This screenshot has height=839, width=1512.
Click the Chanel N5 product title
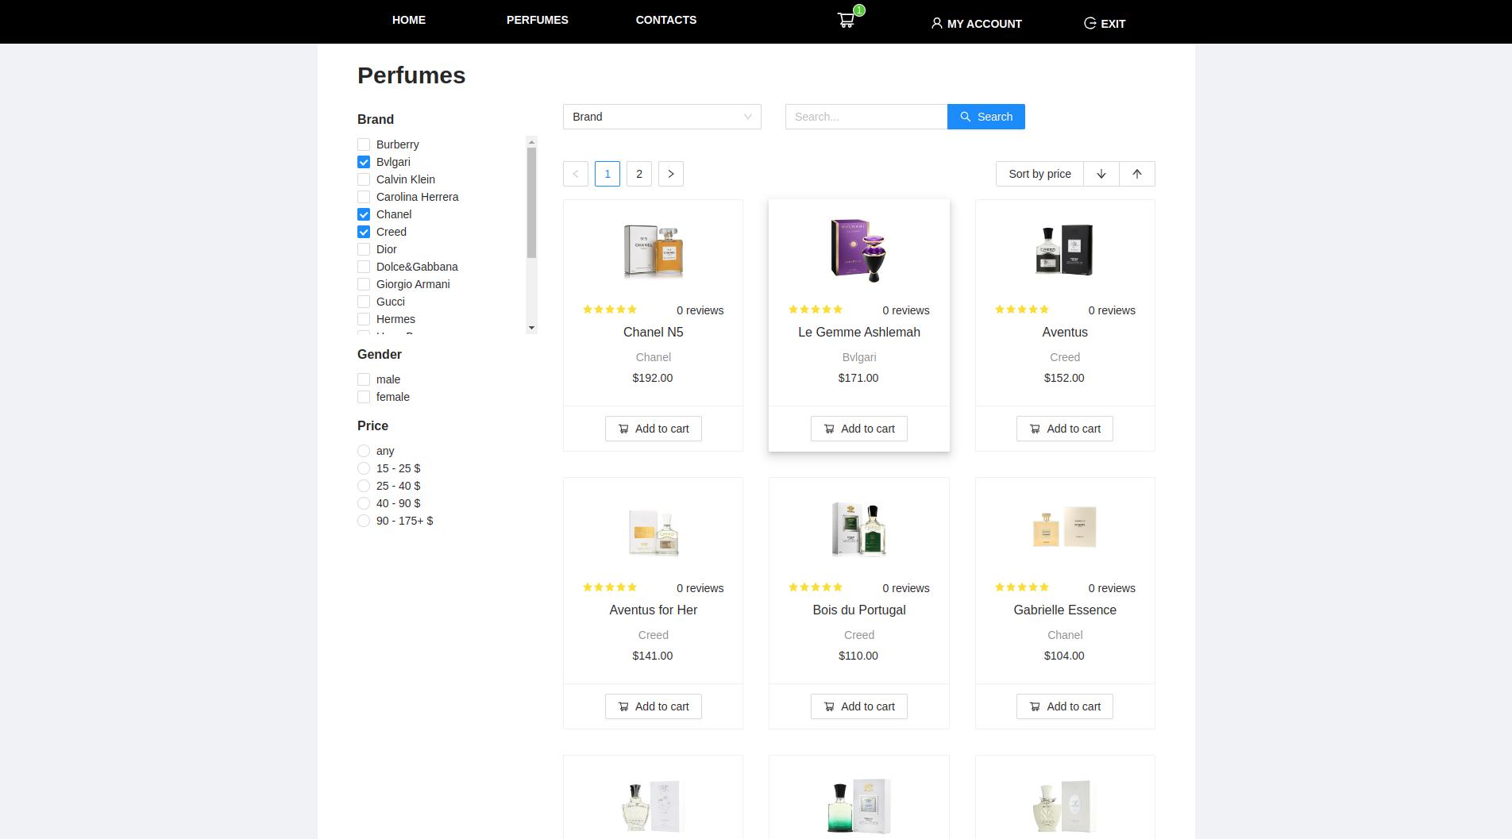[654, 333]
